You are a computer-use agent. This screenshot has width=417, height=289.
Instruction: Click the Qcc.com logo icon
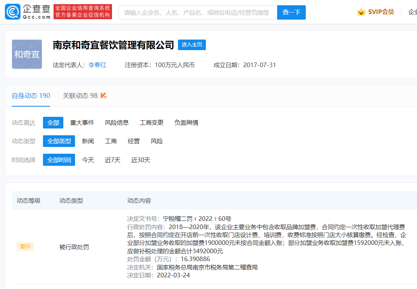(x=12, y=12)
